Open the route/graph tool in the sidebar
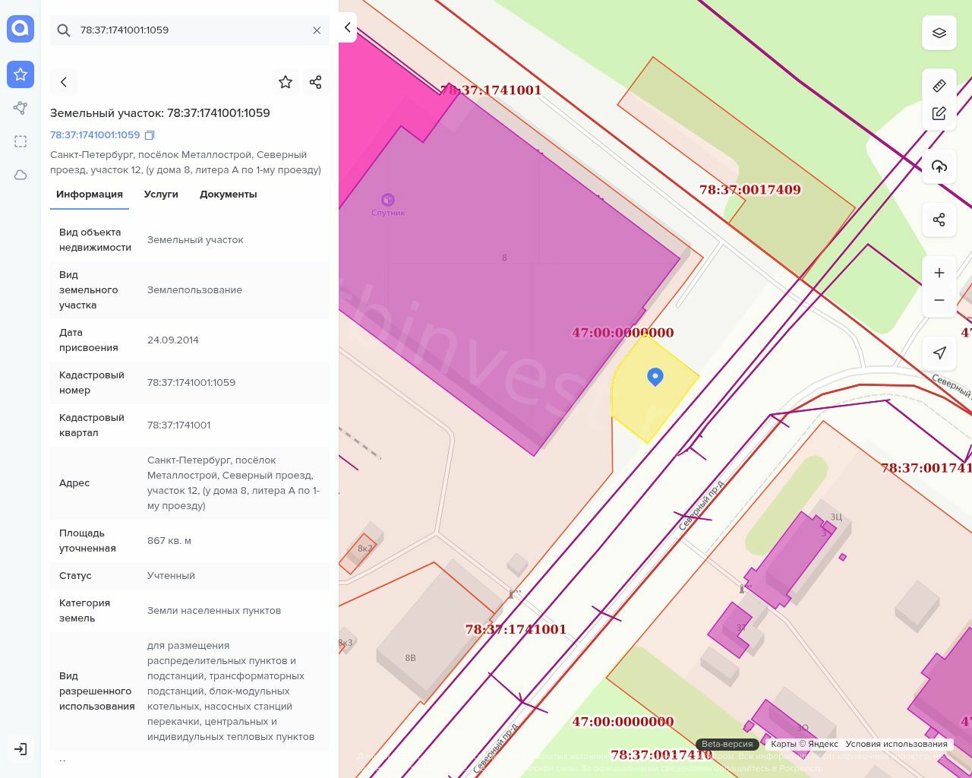The height and width of the screenshot is (778, 972). click(21, 108)
